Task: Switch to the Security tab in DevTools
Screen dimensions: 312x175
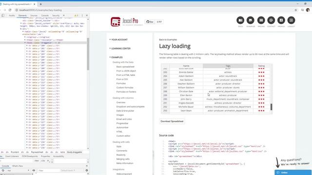Action: pyautogui.click(x=56, y=16)
